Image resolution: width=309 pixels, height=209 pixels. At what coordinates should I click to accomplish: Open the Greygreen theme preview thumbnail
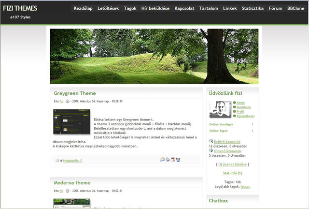coord(71,122)
